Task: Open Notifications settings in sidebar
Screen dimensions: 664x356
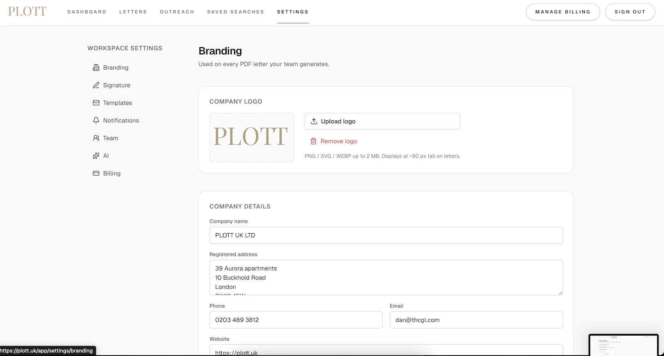Action: pos(116,120)
